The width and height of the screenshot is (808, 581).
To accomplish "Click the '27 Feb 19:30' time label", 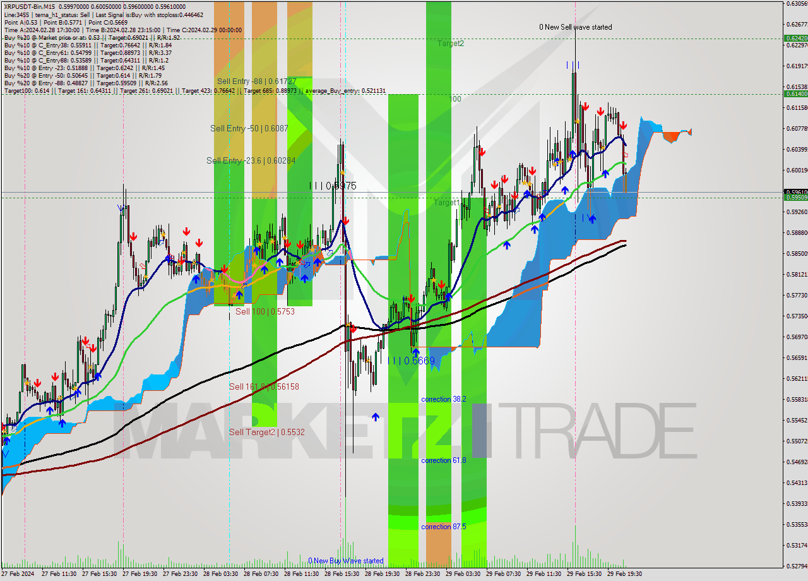I will point(140,575).
